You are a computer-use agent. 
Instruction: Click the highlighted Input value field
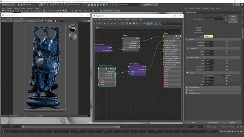click(x=209, y=37)
